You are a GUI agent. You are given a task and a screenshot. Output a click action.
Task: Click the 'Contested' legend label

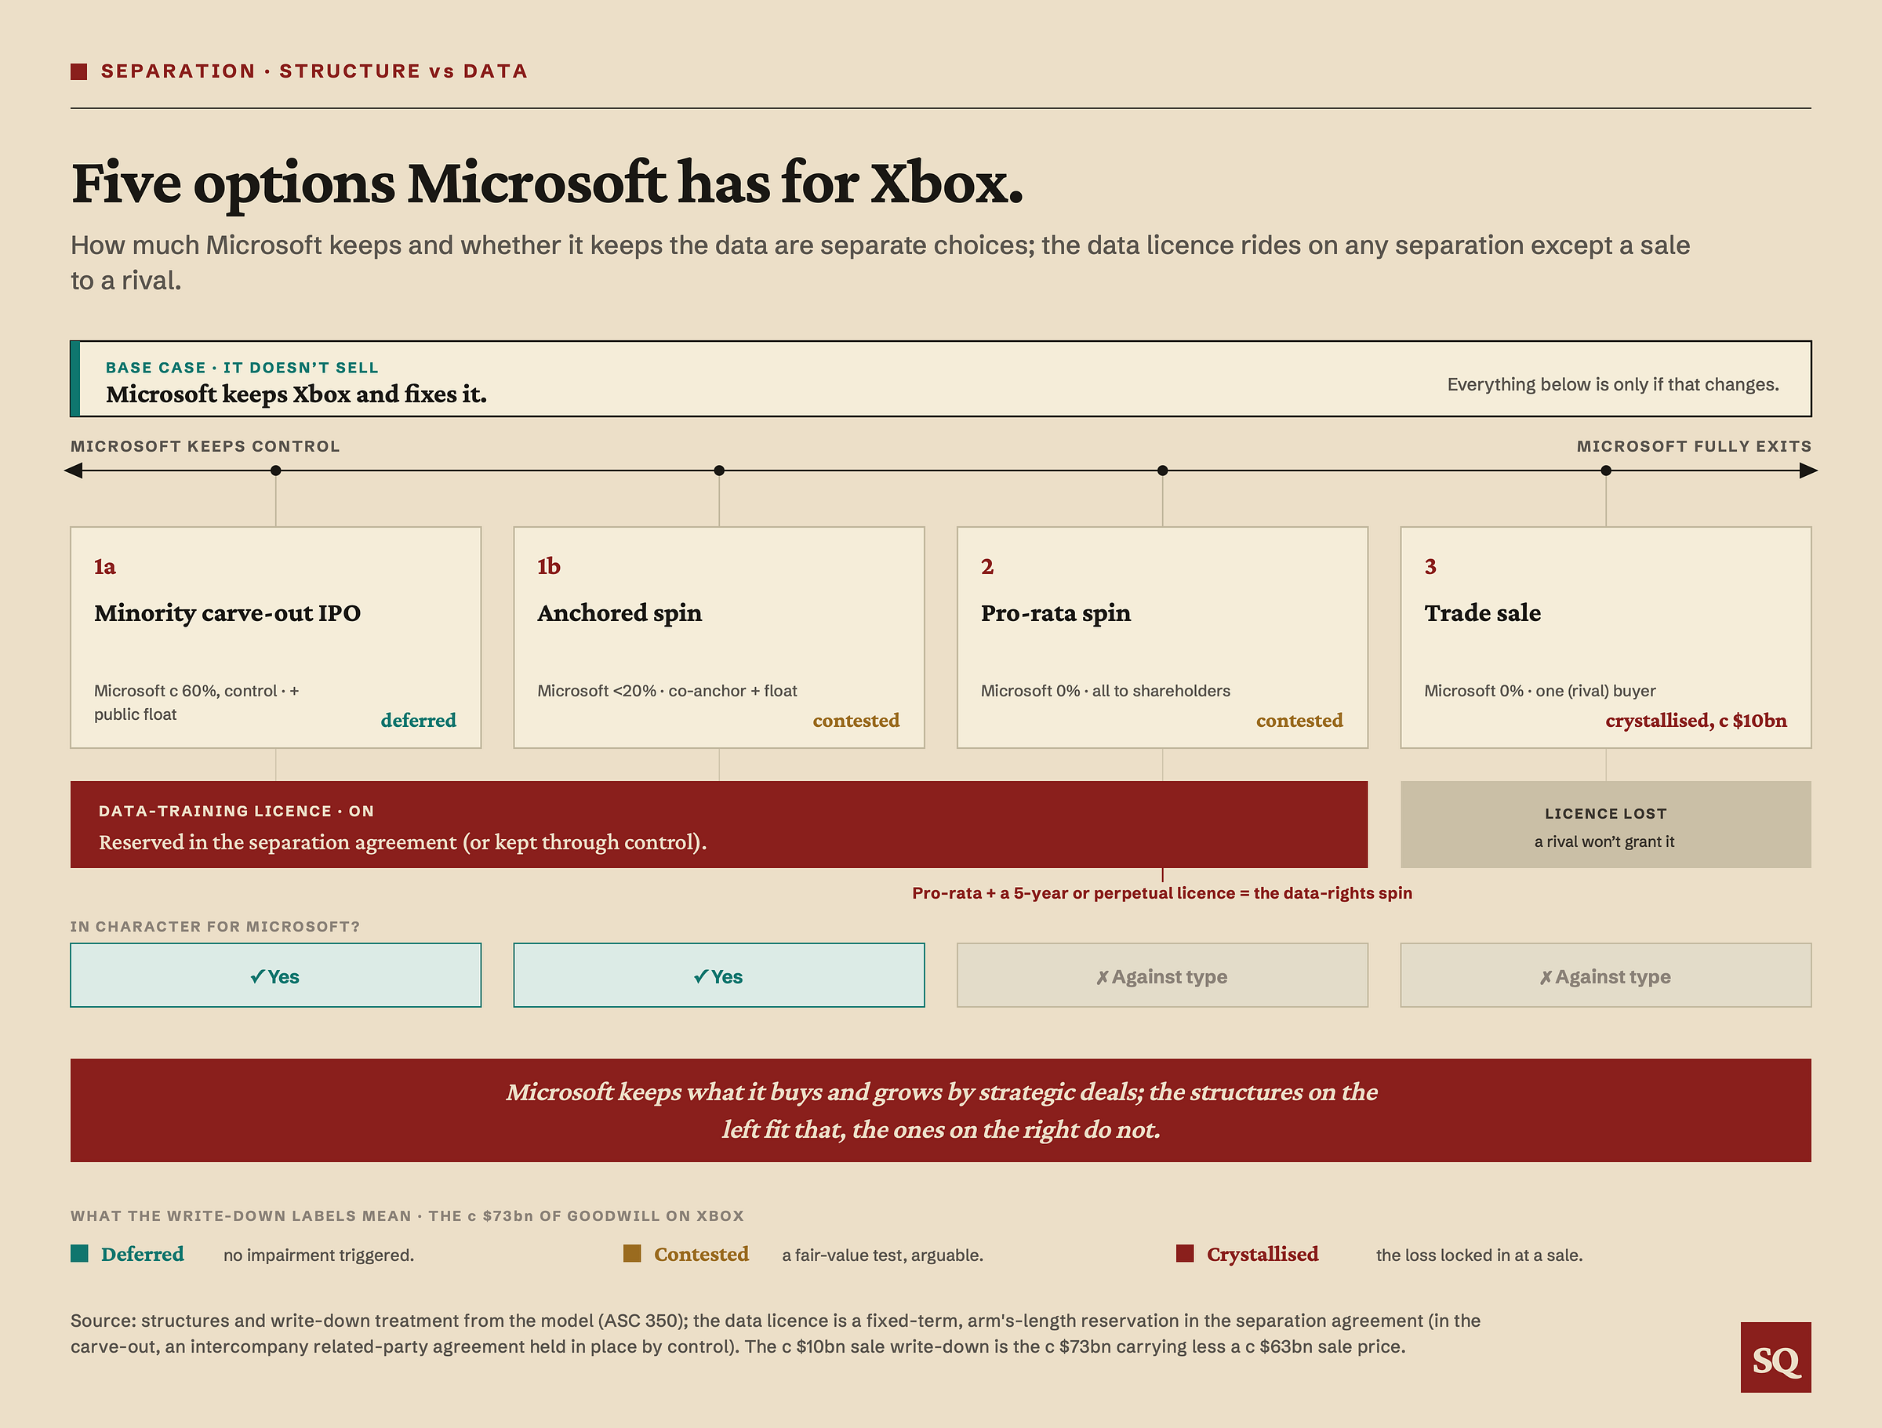pos(701,1255)
